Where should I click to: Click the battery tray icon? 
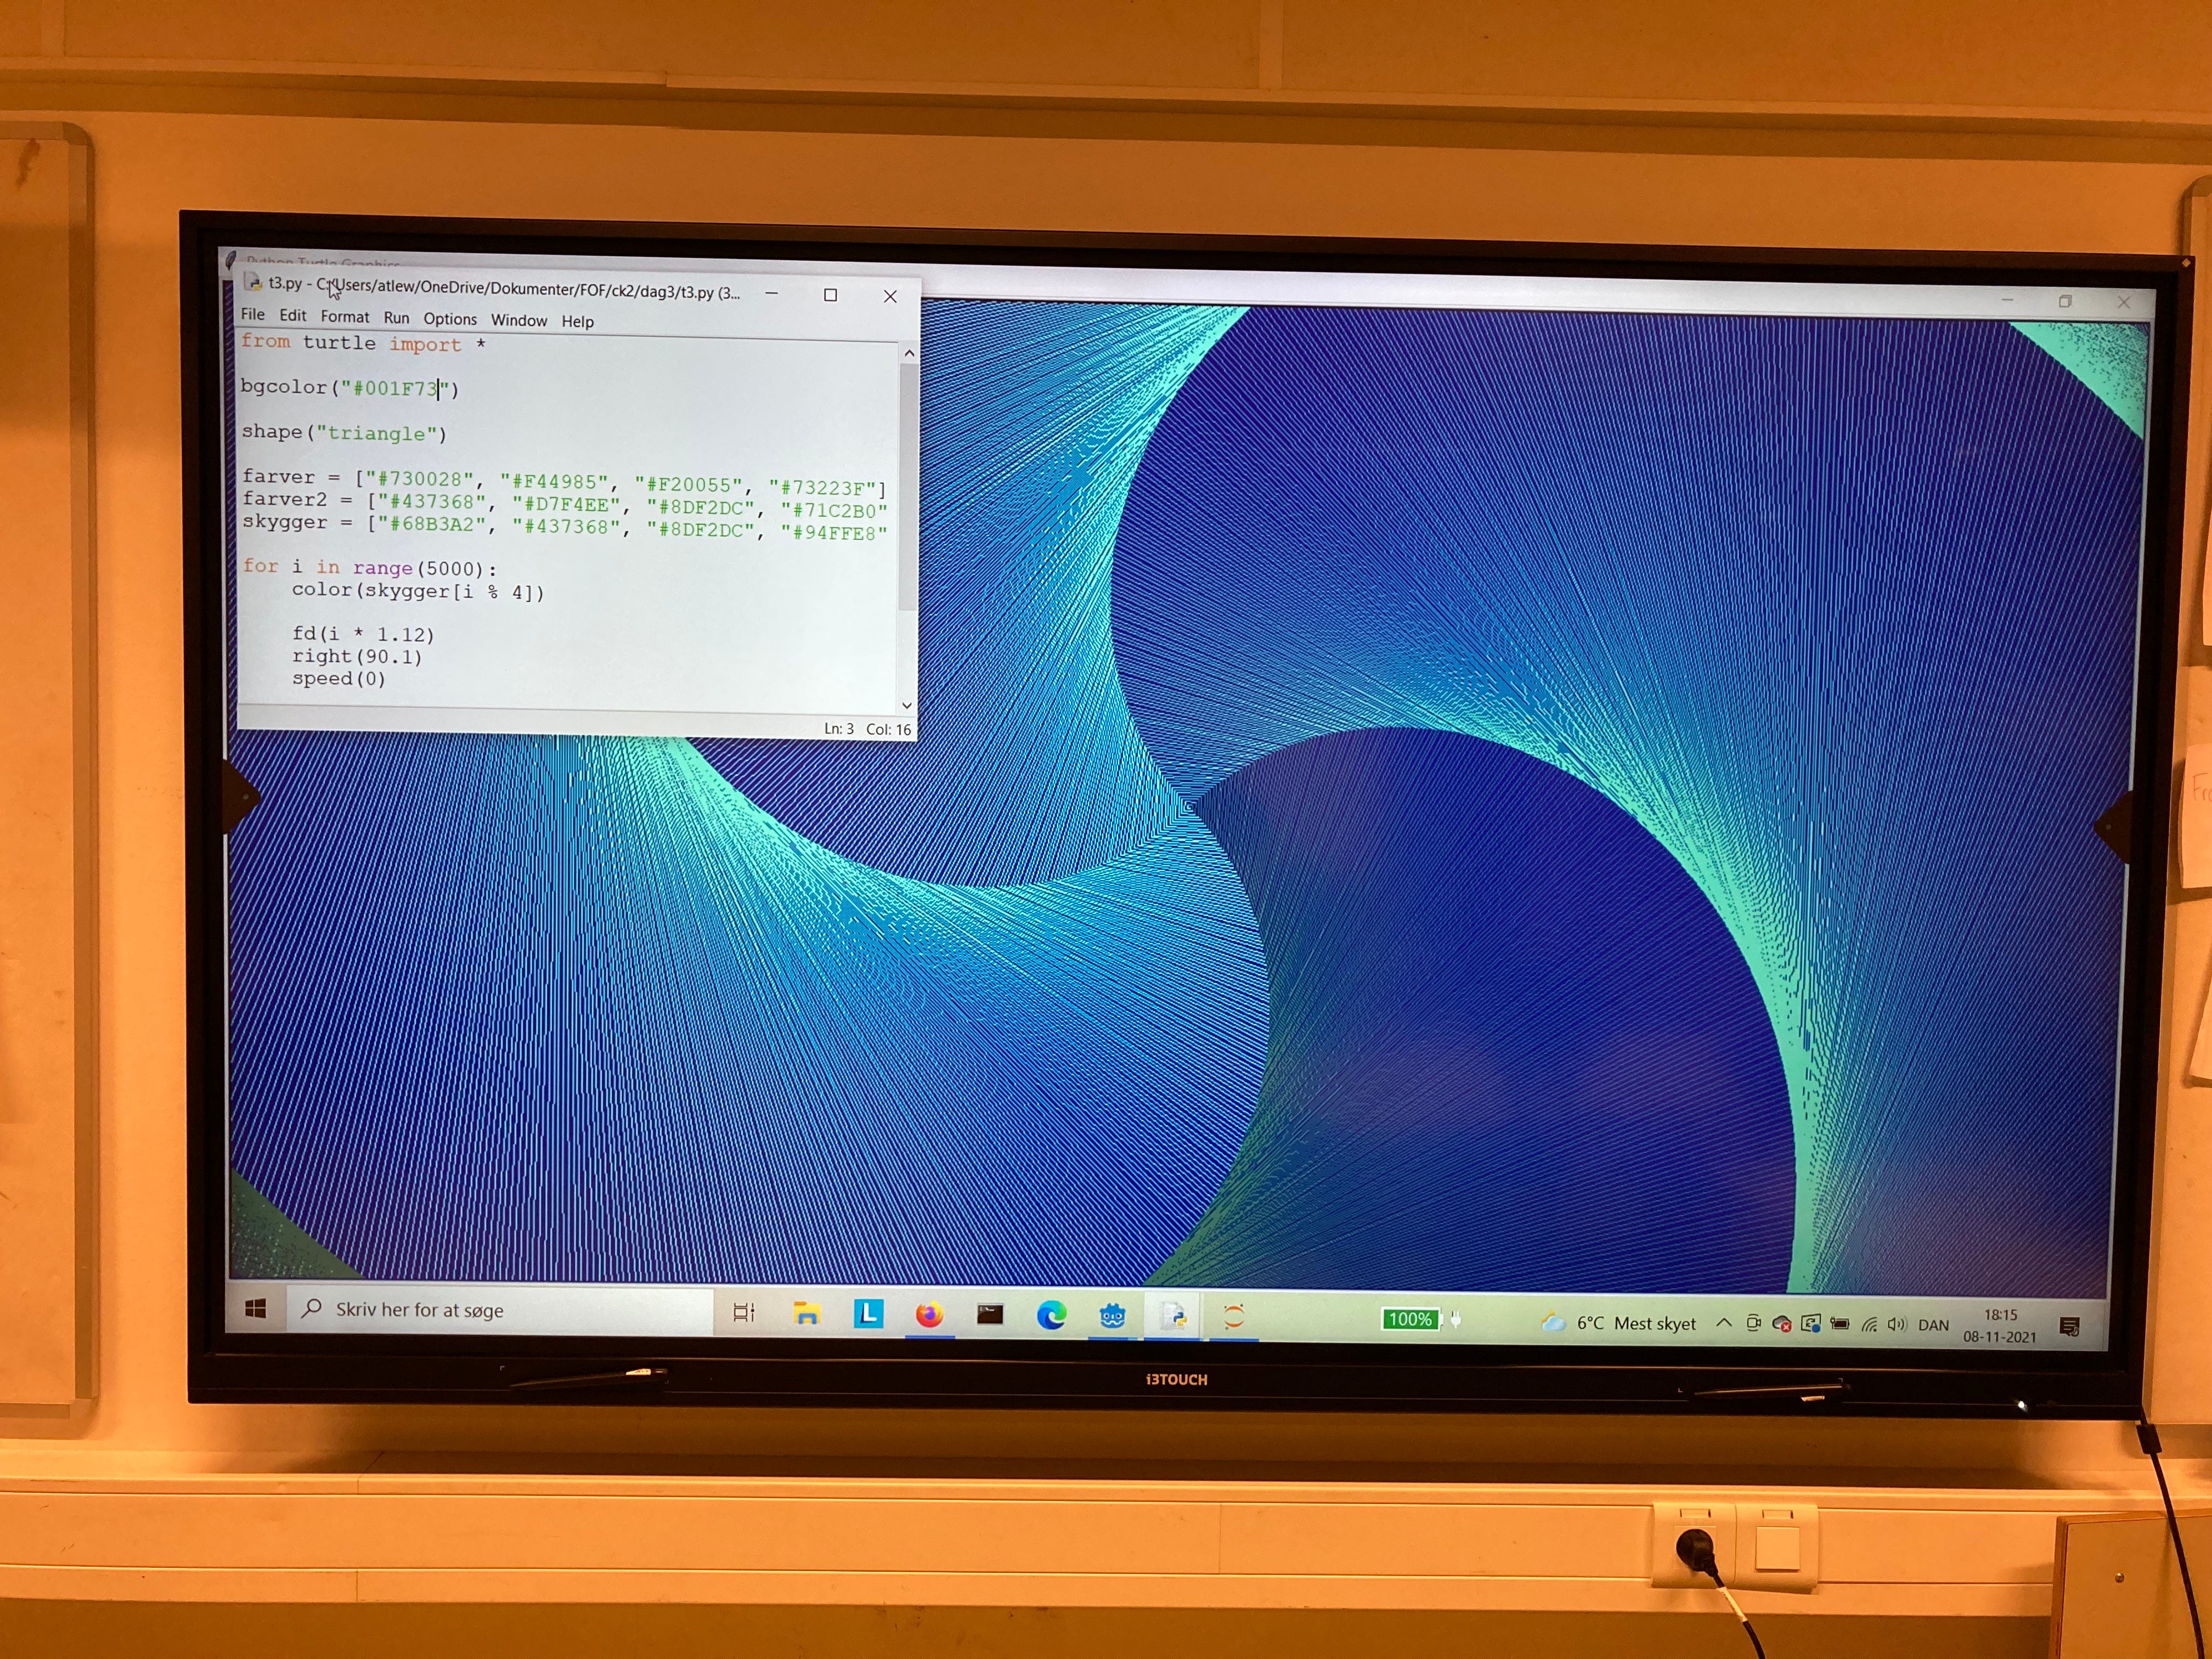[x=1839, y=1324]
